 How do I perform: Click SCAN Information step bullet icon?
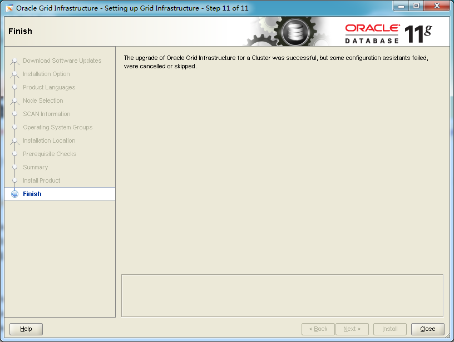15,114
